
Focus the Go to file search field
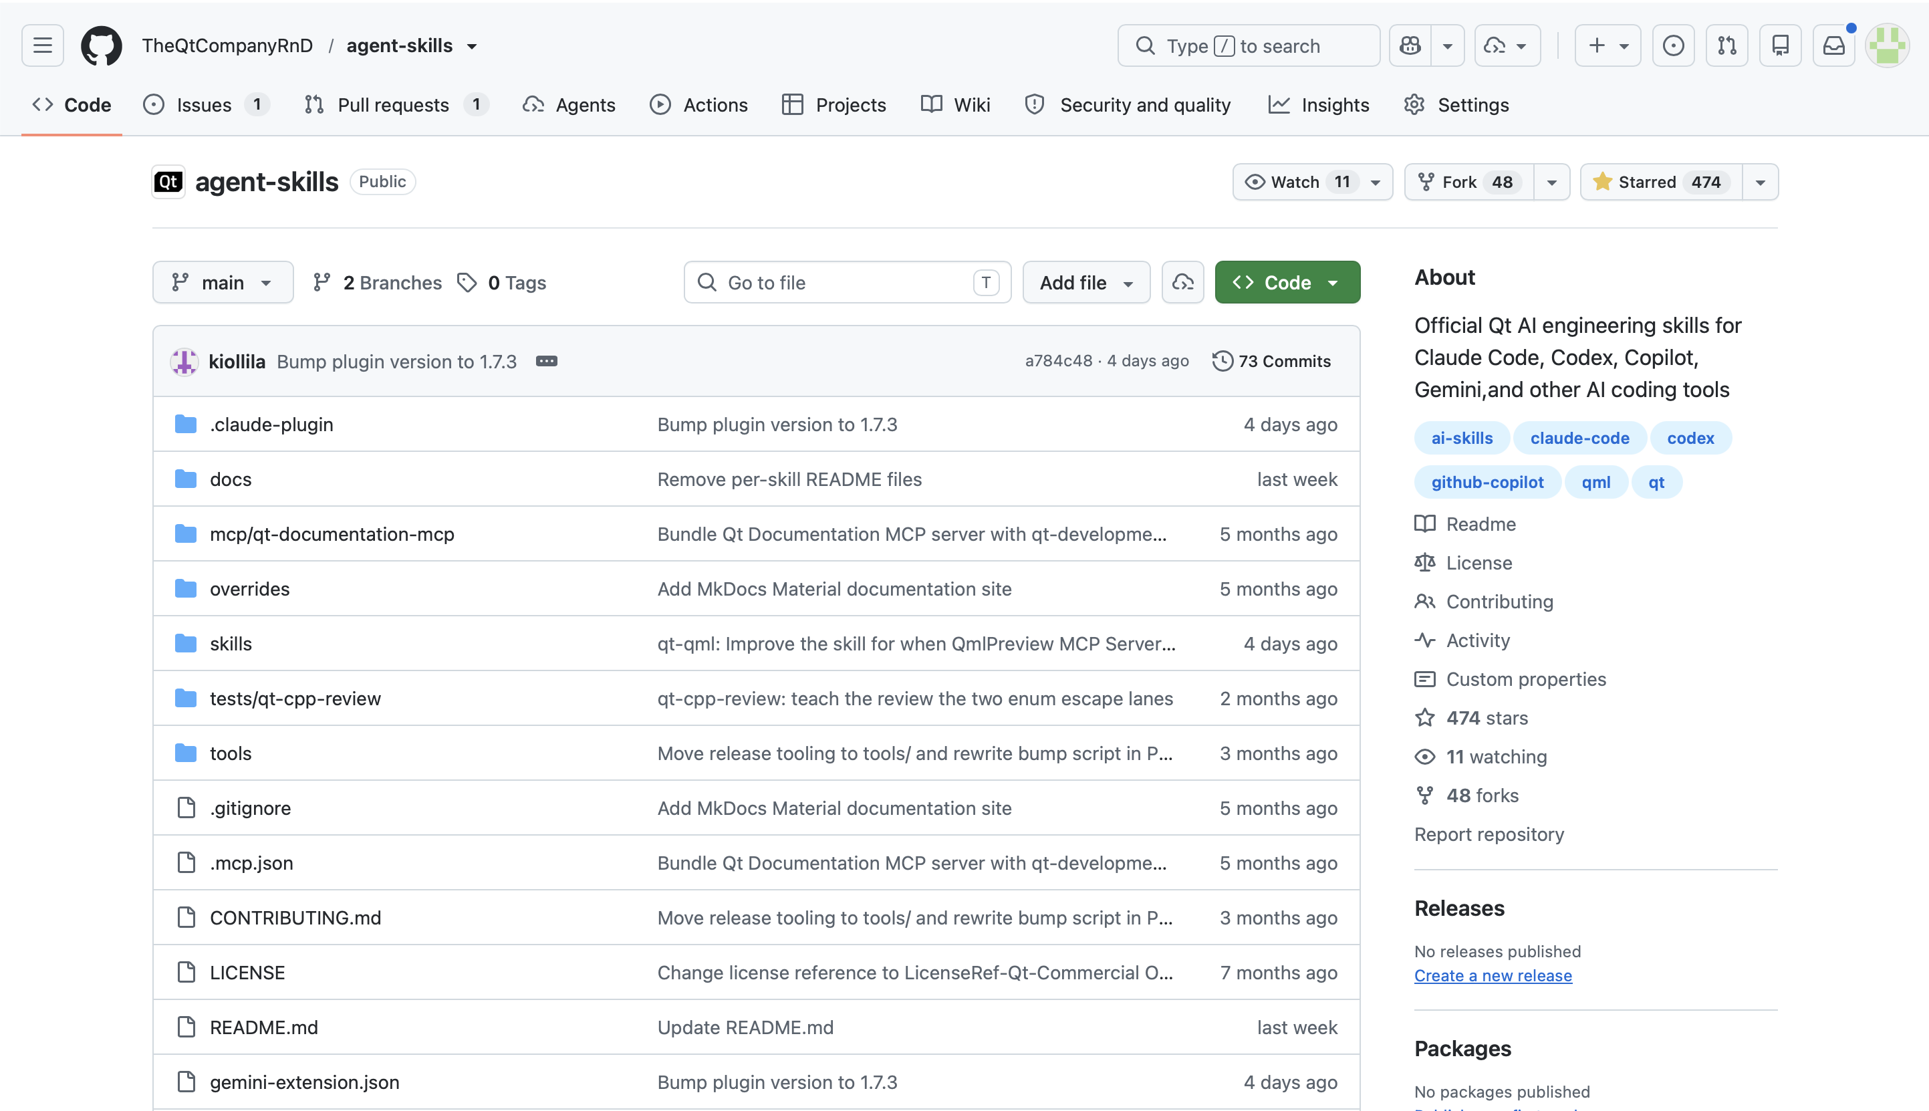848,282
